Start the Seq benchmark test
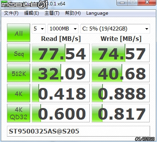The width and height of the screenshot is (157, 142). pos(19,53)
